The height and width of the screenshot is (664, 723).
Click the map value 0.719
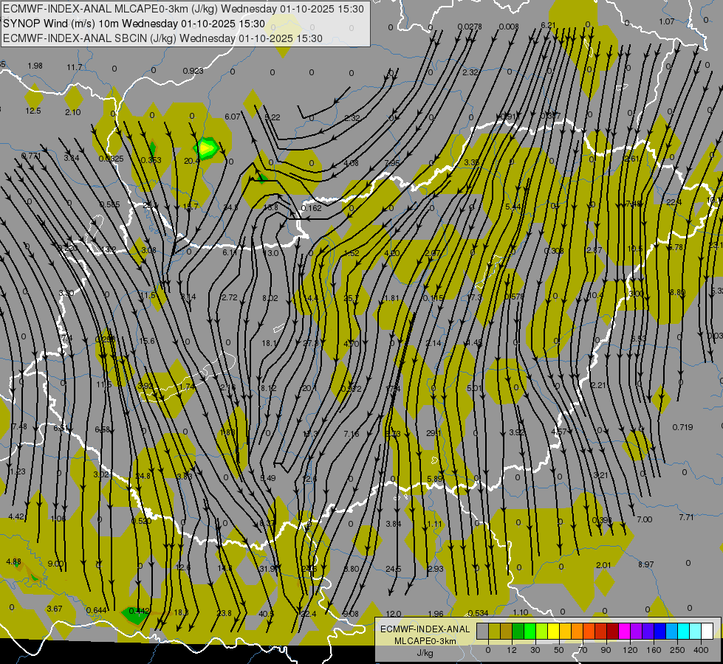tap(683, 427)
